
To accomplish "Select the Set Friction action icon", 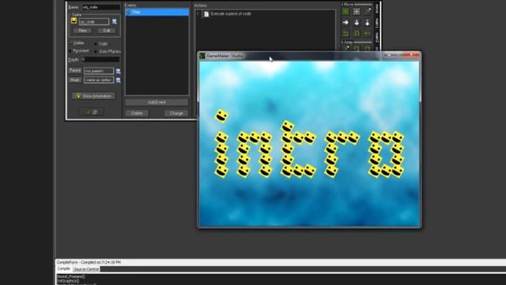I will 368,33.
